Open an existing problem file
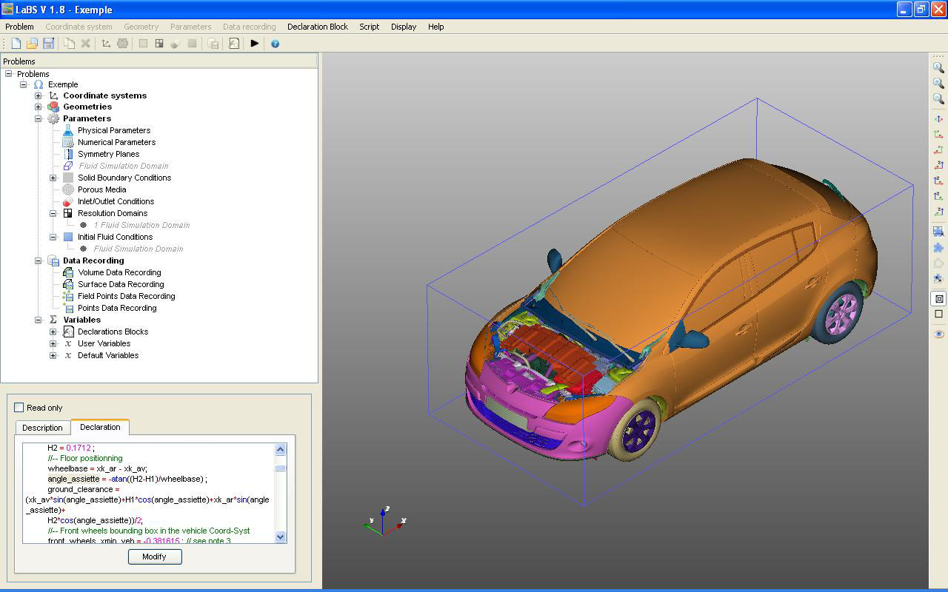The image size is (948, 592). (x=32, y=43)
